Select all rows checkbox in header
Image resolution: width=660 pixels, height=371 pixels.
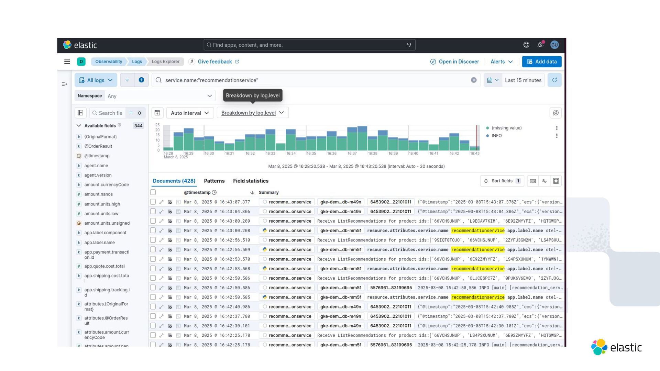point(153,192)
